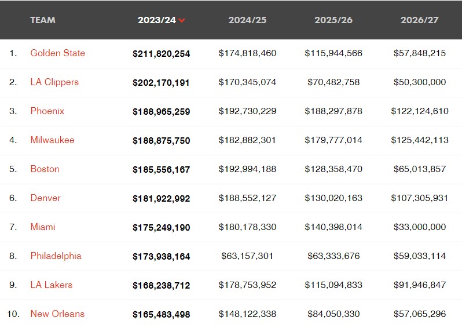Screen dimensions: 462x328
Task: Open the New Orleans team link
Action: pyautogui.click(x=57, y=314)
